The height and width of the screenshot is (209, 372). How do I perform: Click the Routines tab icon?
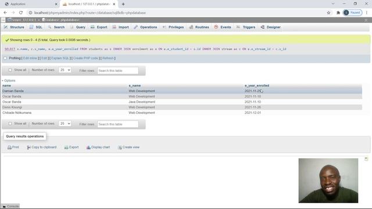191,27
